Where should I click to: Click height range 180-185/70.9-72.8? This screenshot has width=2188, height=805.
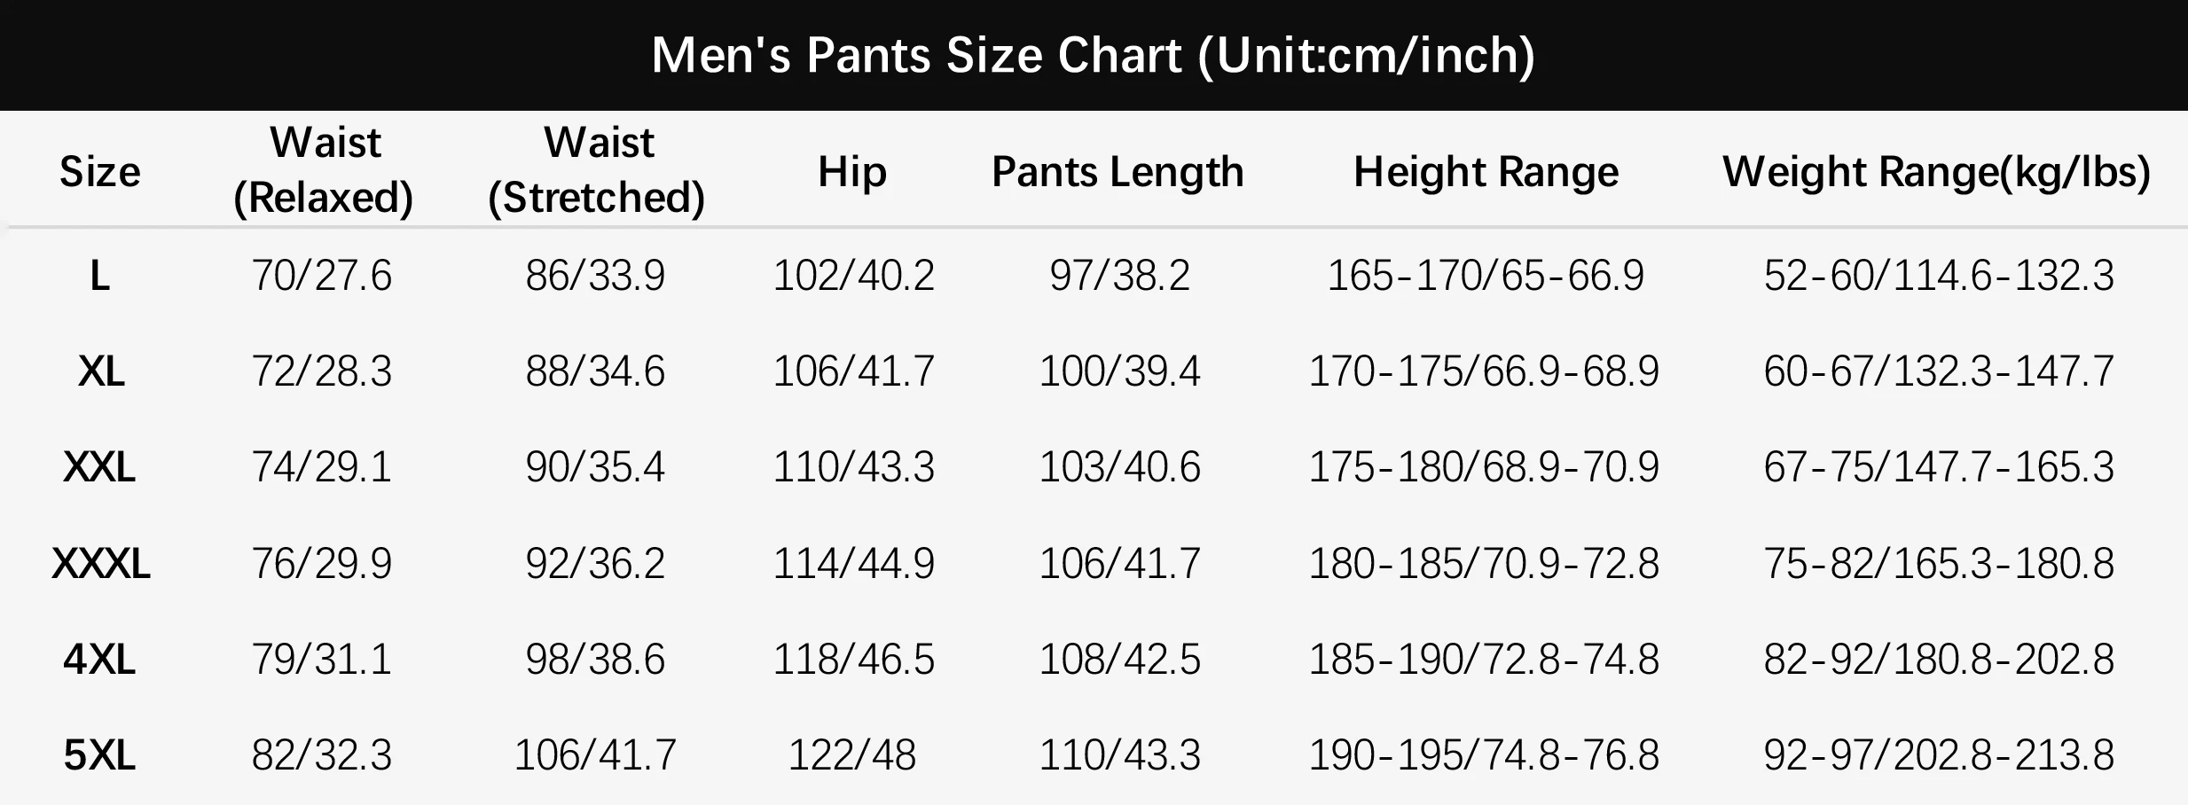1484,564
